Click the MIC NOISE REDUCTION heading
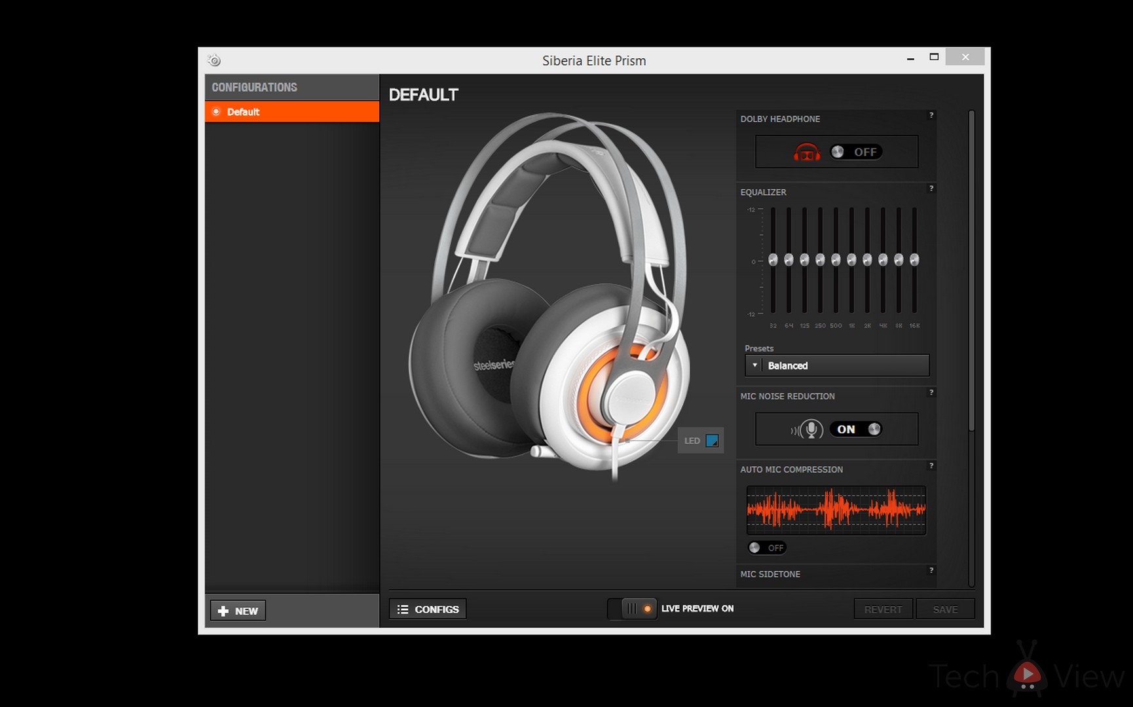 coord(787,396)
